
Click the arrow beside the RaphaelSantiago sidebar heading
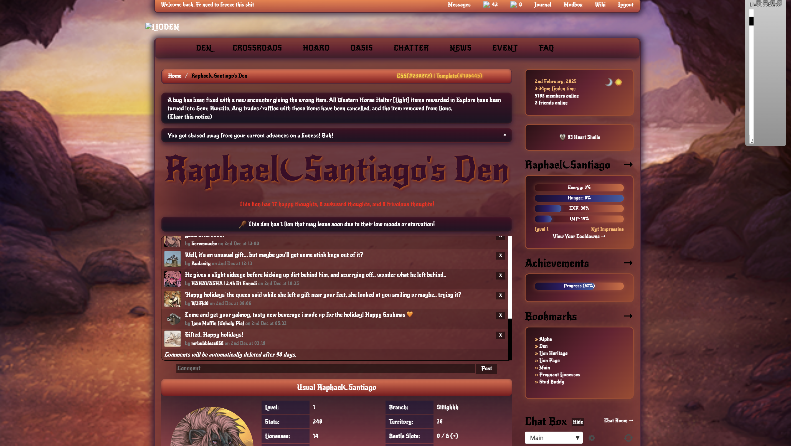pyautogui.click(x=628, y=165)
